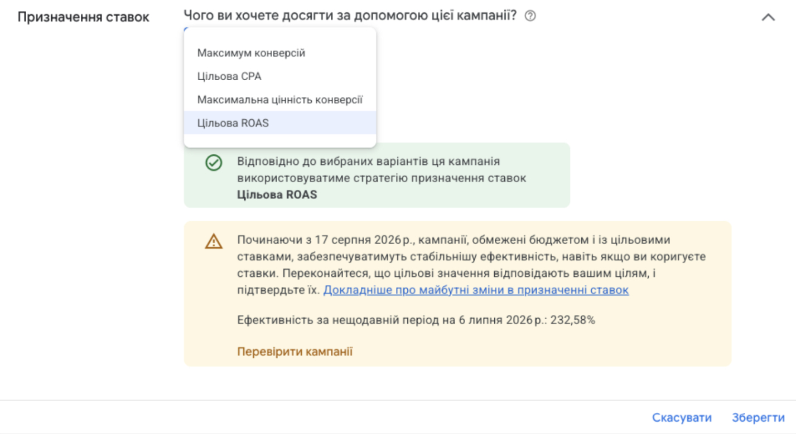796x434 pixels.
Task: Open help tooltip beside the campaign goal question
Action: (530, 16)
